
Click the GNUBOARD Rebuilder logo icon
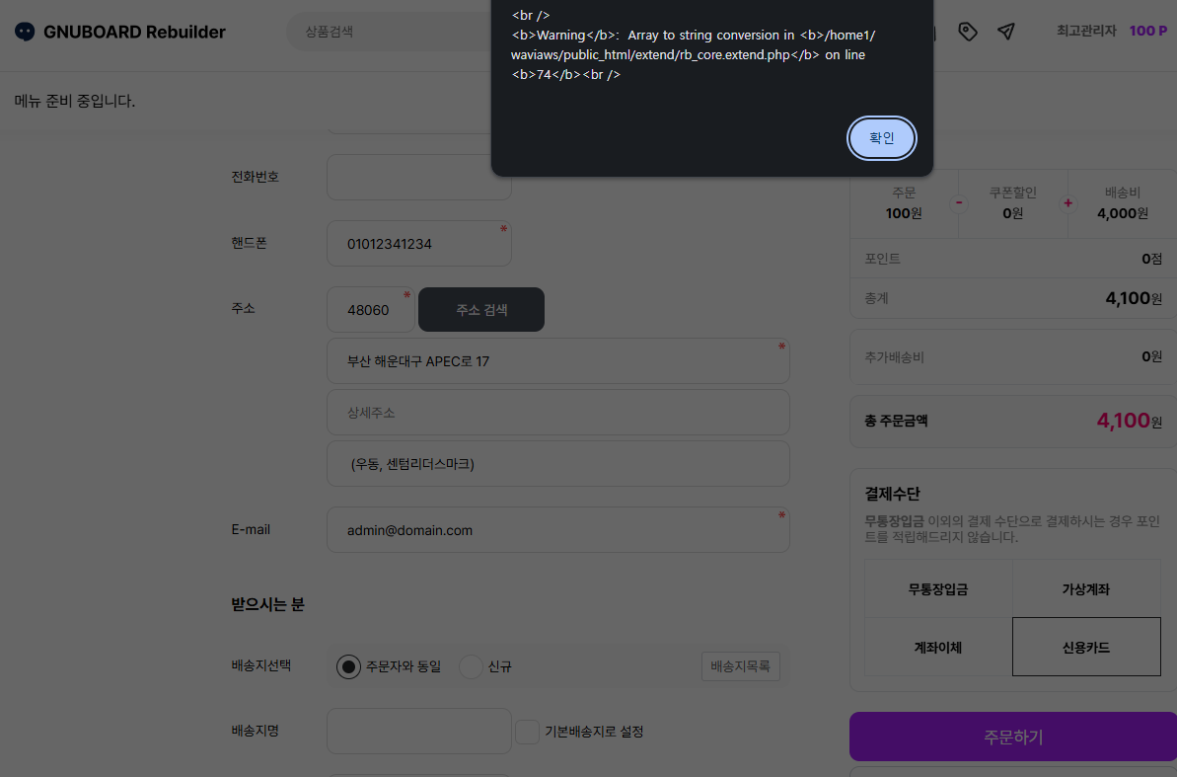pyautogui.click(x=25, y=32)
